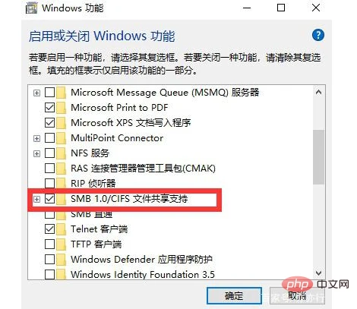Screen dimensions: 357x309
Task: Click the folder icon beside NFS 服务
Action: pos(61,153)
